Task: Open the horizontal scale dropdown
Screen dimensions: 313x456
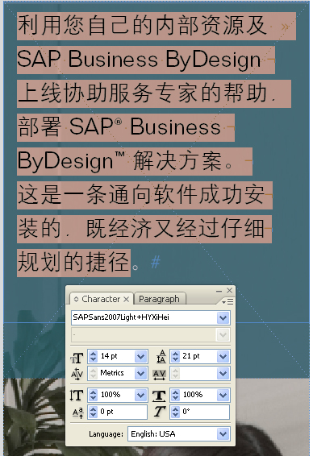Action: tap(223, 395)
